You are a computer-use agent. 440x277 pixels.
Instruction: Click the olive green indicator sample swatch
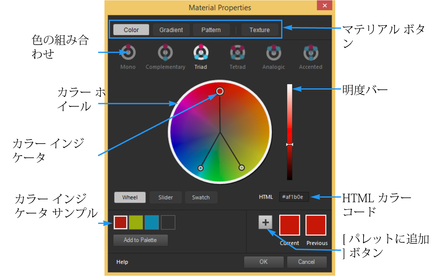click(x=136, y=222)
